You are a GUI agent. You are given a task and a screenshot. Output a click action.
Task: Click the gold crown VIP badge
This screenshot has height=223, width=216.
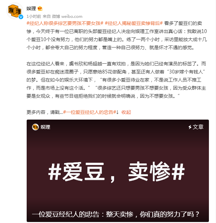pos(40,9)
